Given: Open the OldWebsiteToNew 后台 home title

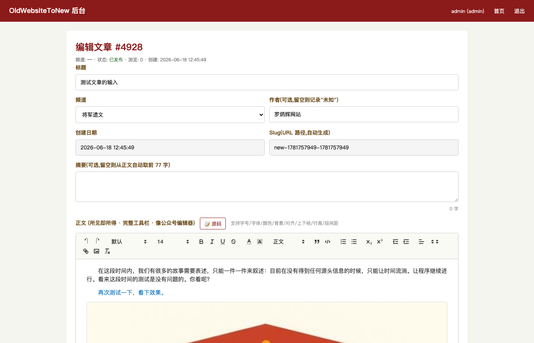Looking at the screenshot, I should pyautogui.click(x=47, y=11).
